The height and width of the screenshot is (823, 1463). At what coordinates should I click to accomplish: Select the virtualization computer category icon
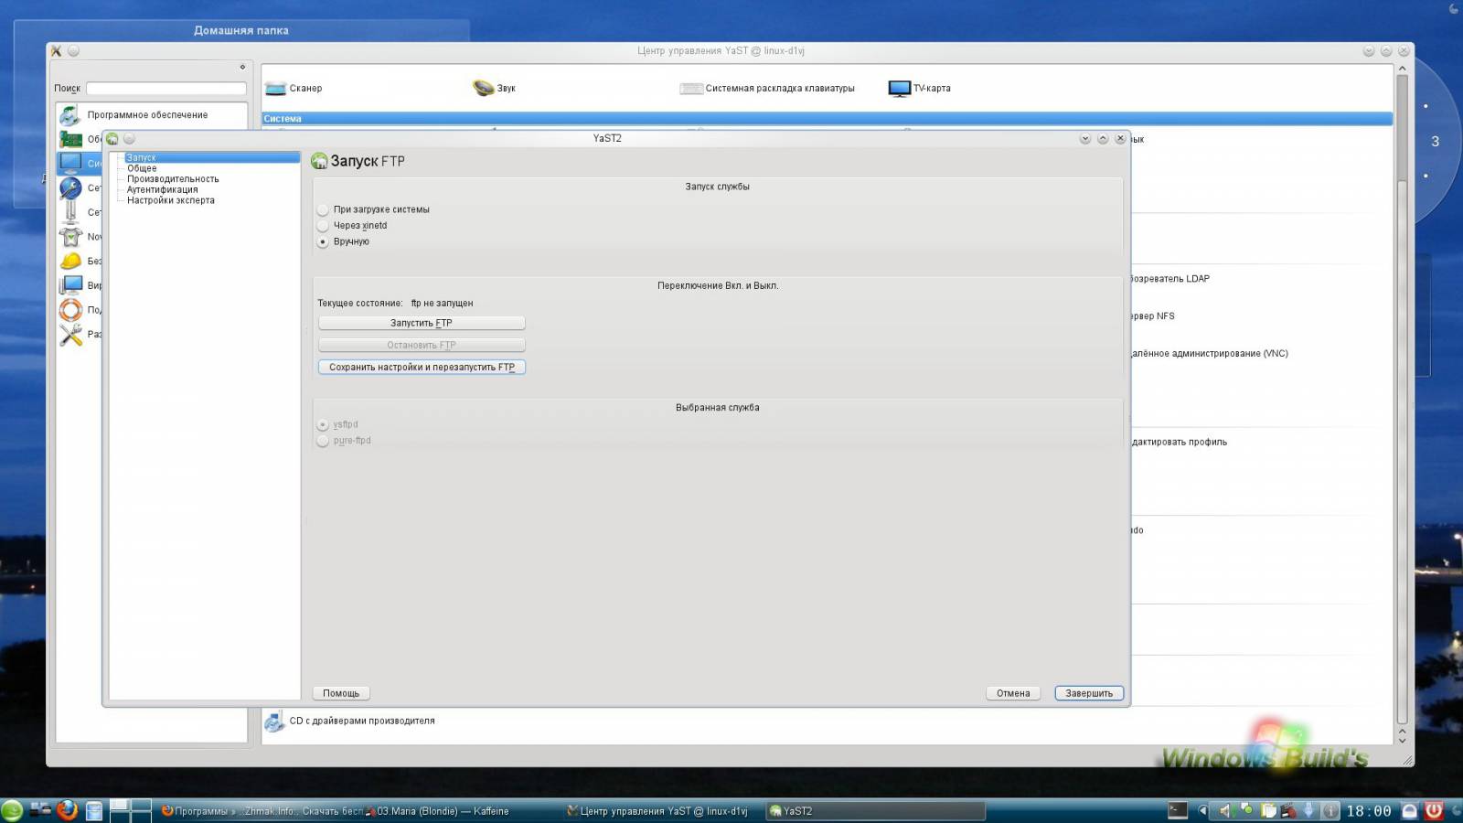[70, 285]
